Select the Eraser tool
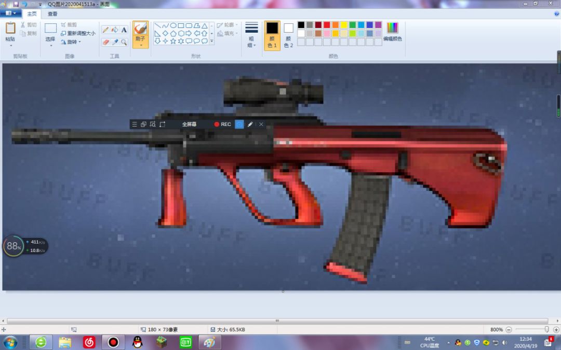Screen dimensions: 561x350 click(x=105, y=42)
